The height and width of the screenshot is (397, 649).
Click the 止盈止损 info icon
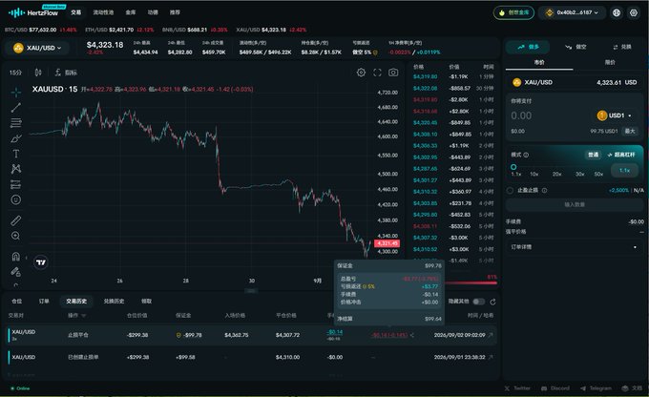coord(544,191)
